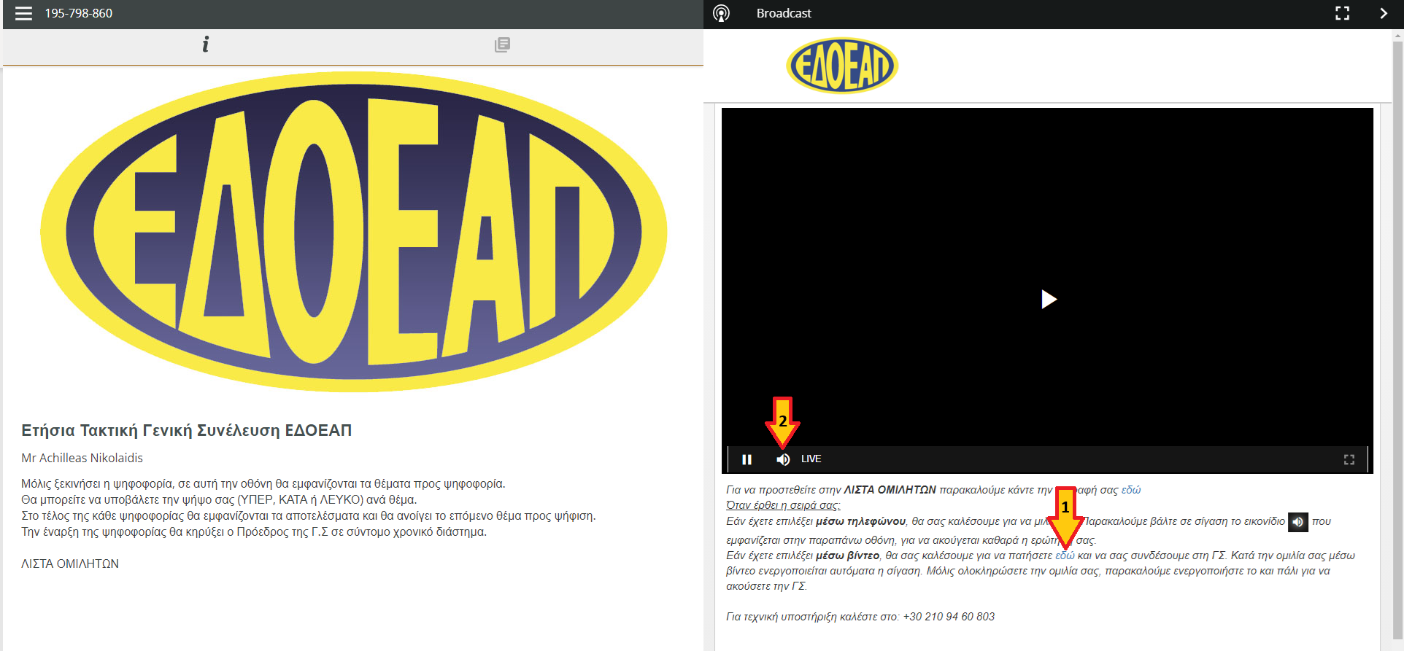Click the speakers list registration 'εδώ' link

[x=1131, y=490]
